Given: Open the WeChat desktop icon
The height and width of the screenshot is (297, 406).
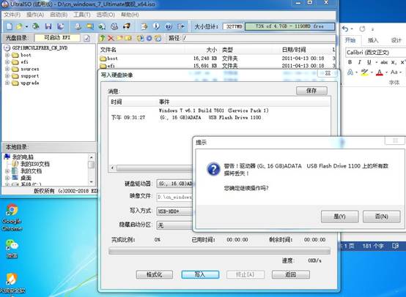Looking at the screenshot, I should 12,249.
